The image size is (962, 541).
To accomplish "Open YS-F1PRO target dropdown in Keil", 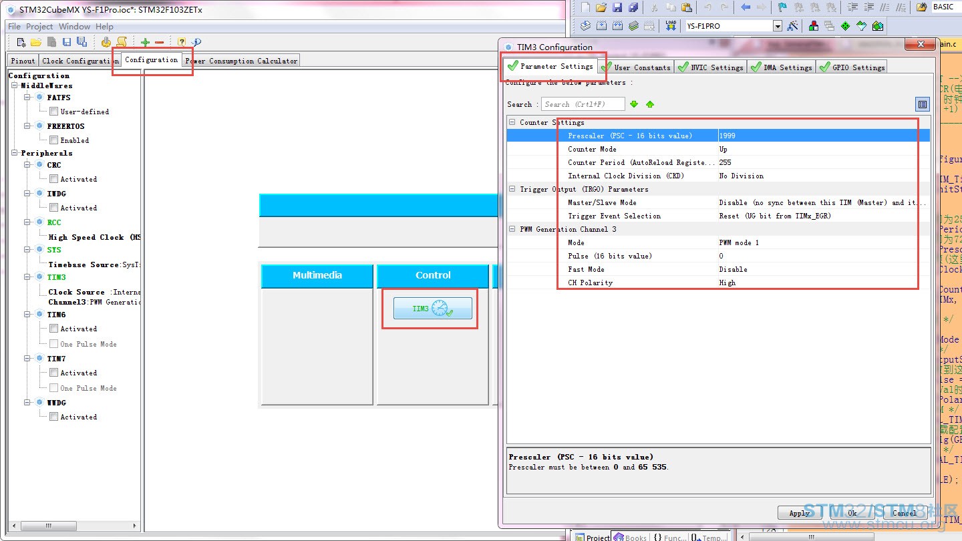I will pyautogui.click(x=778, y=26).
